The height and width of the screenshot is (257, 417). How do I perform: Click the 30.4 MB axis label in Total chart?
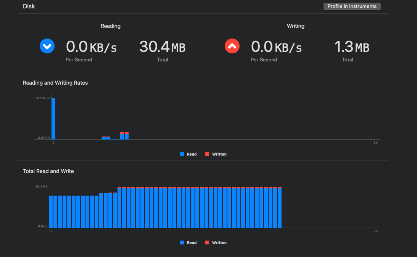click(x=41, y=186)
